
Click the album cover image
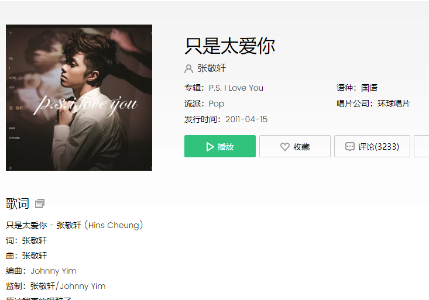79,98
